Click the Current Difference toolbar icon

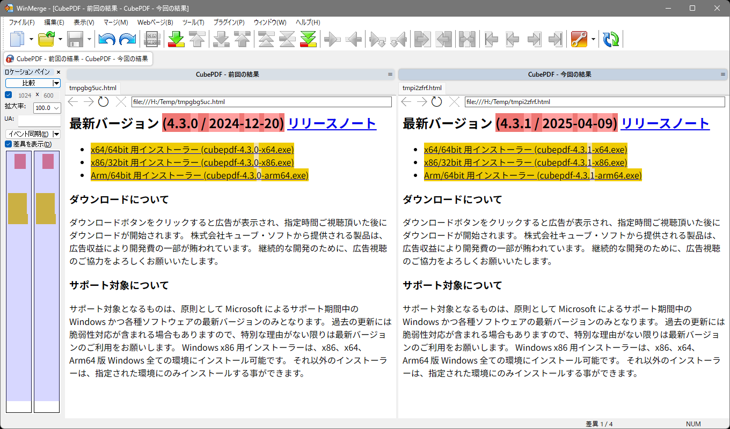(287, 39)
